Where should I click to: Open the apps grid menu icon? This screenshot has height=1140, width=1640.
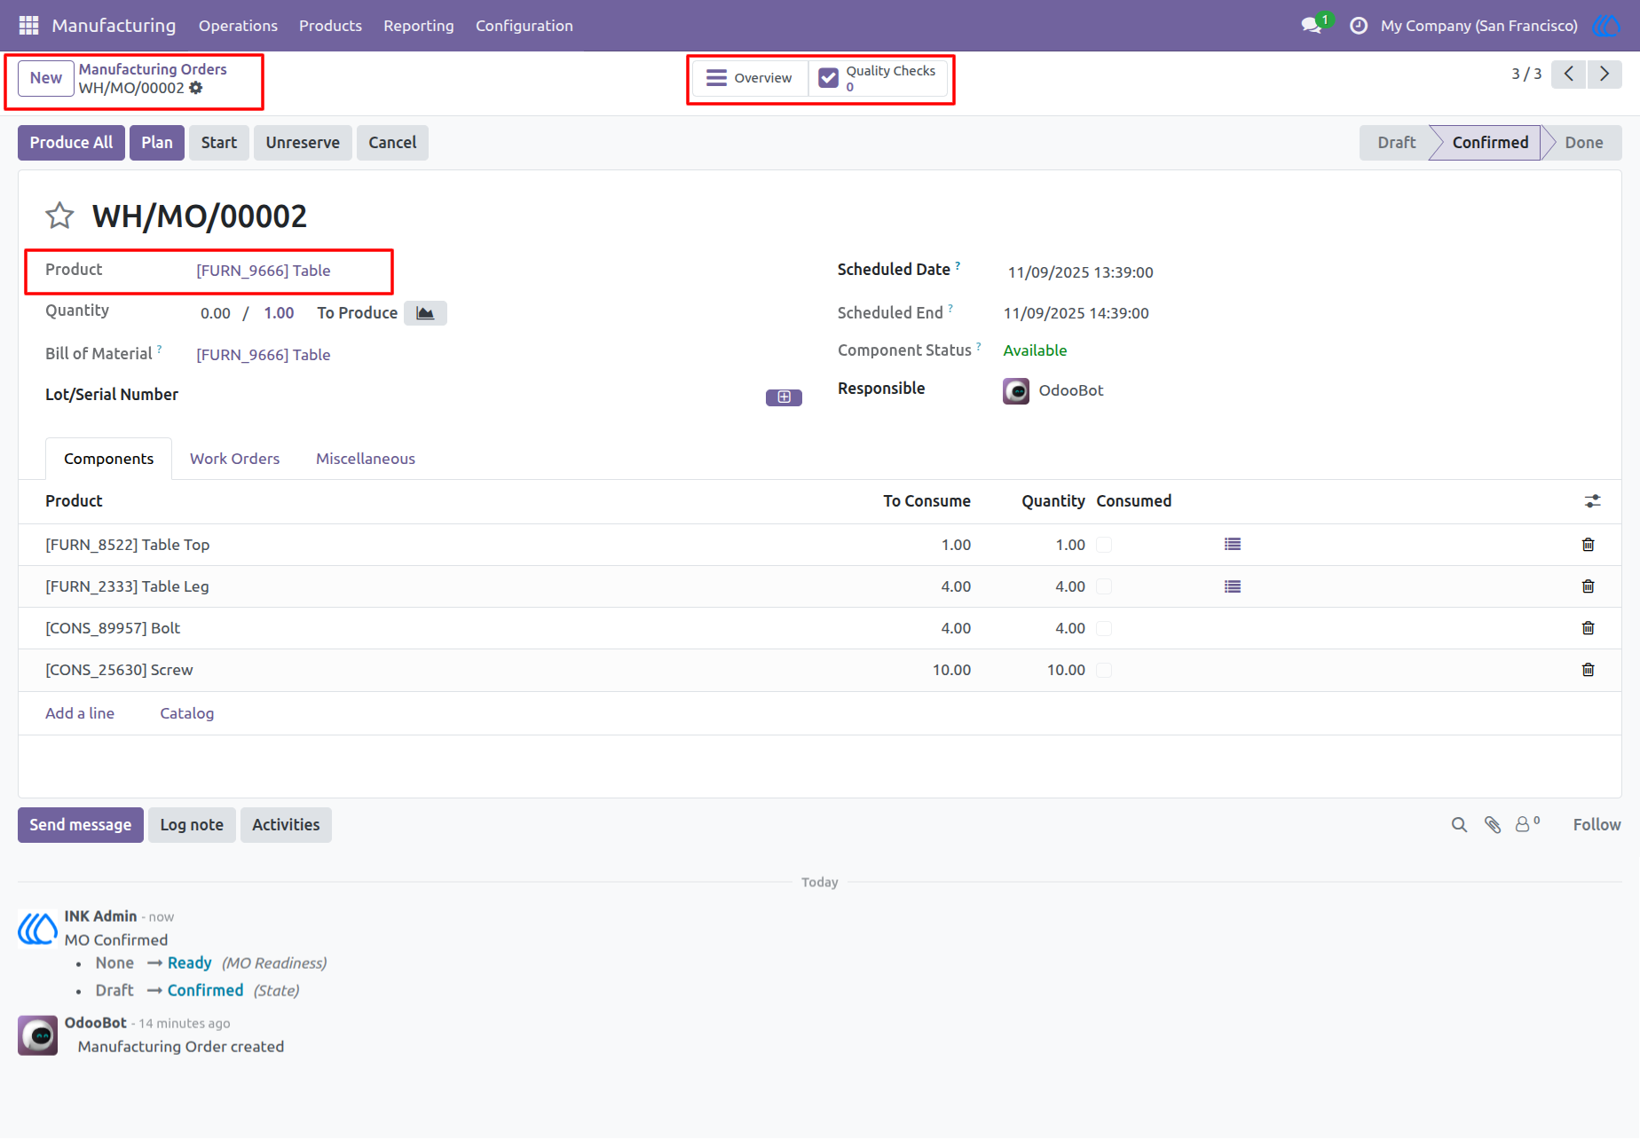tap(28, 26)
